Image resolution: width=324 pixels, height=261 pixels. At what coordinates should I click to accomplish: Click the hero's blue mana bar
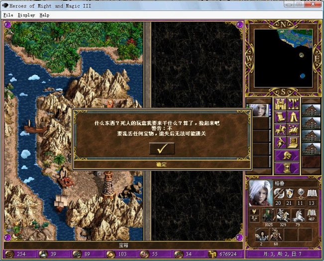click(x=270, y=110)
